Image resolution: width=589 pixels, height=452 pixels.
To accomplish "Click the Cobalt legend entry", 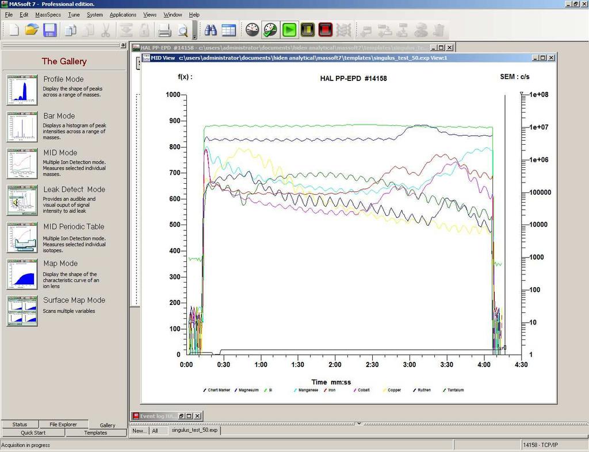I will point(361,390).
